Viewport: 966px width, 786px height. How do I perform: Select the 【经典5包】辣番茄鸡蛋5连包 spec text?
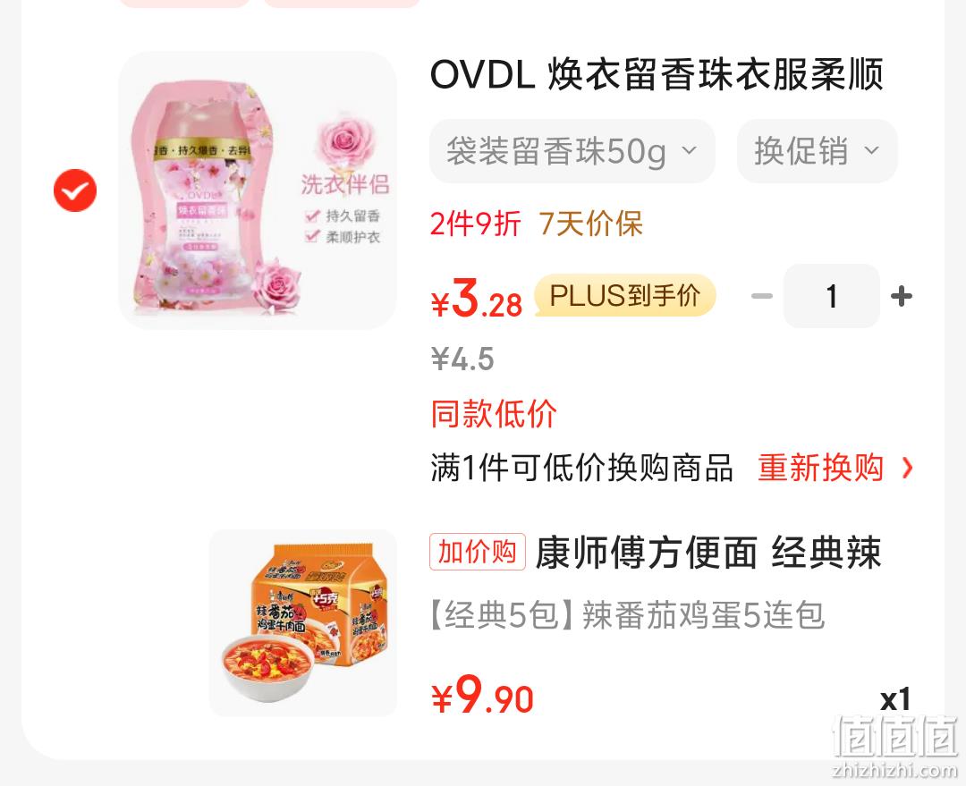pyautogui.click(x=627, y=614)
